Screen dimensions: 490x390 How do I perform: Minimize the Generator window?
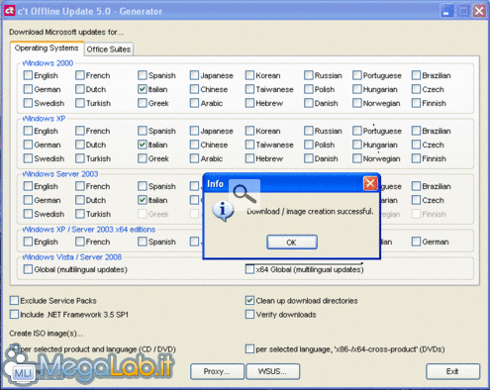click(x=446, y=11)
